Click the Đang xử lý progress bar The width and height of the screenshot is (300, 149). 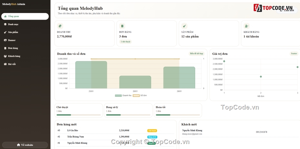(128, 115)
